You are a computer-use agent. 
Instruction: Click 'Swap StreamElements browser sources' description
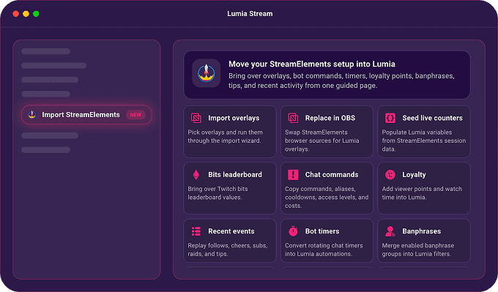pos(322,141)
